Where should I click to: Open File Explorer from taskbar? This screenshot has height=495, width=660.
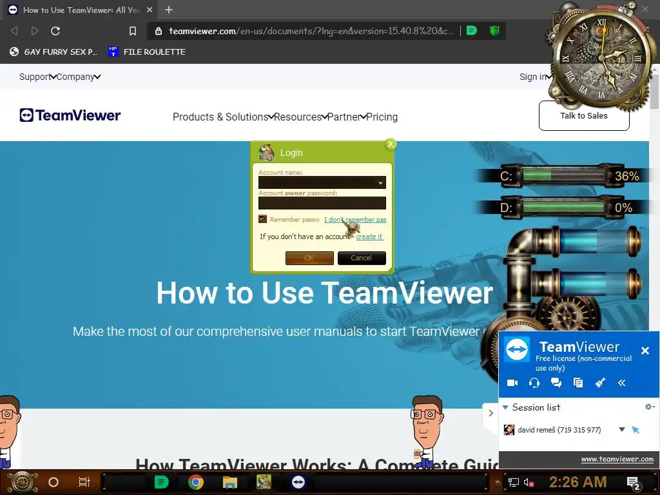pos(230,482)
